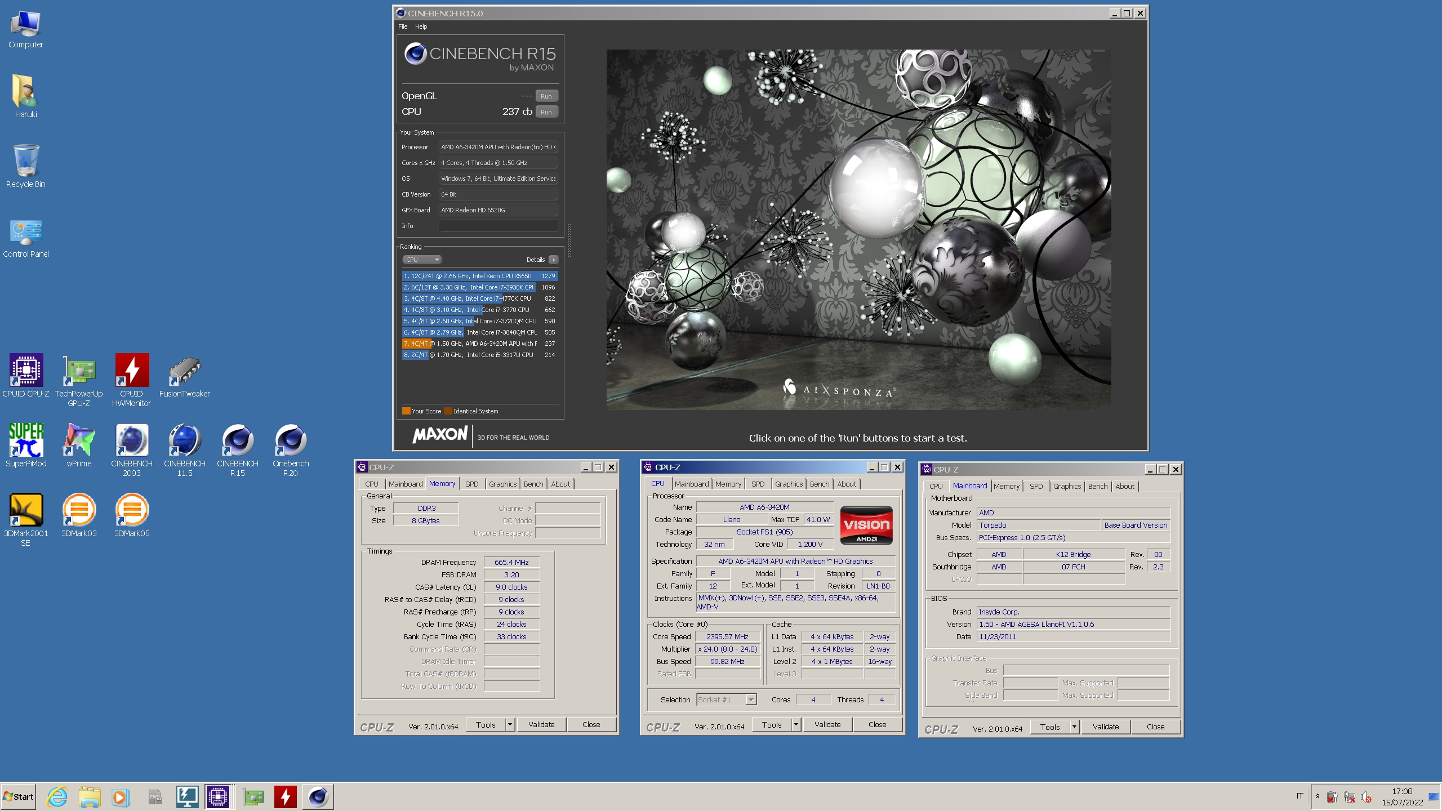Launch CINEBENCH 2003 shortcut
This screenshot has width=1442, height=811.
tap(132, 449)
